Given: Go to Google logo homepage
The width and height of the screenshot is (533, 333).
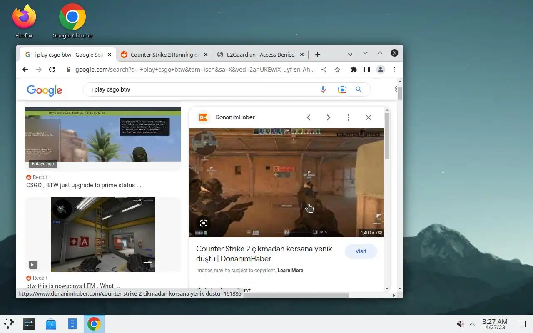Looking at the screenshot, I should 45,90.
